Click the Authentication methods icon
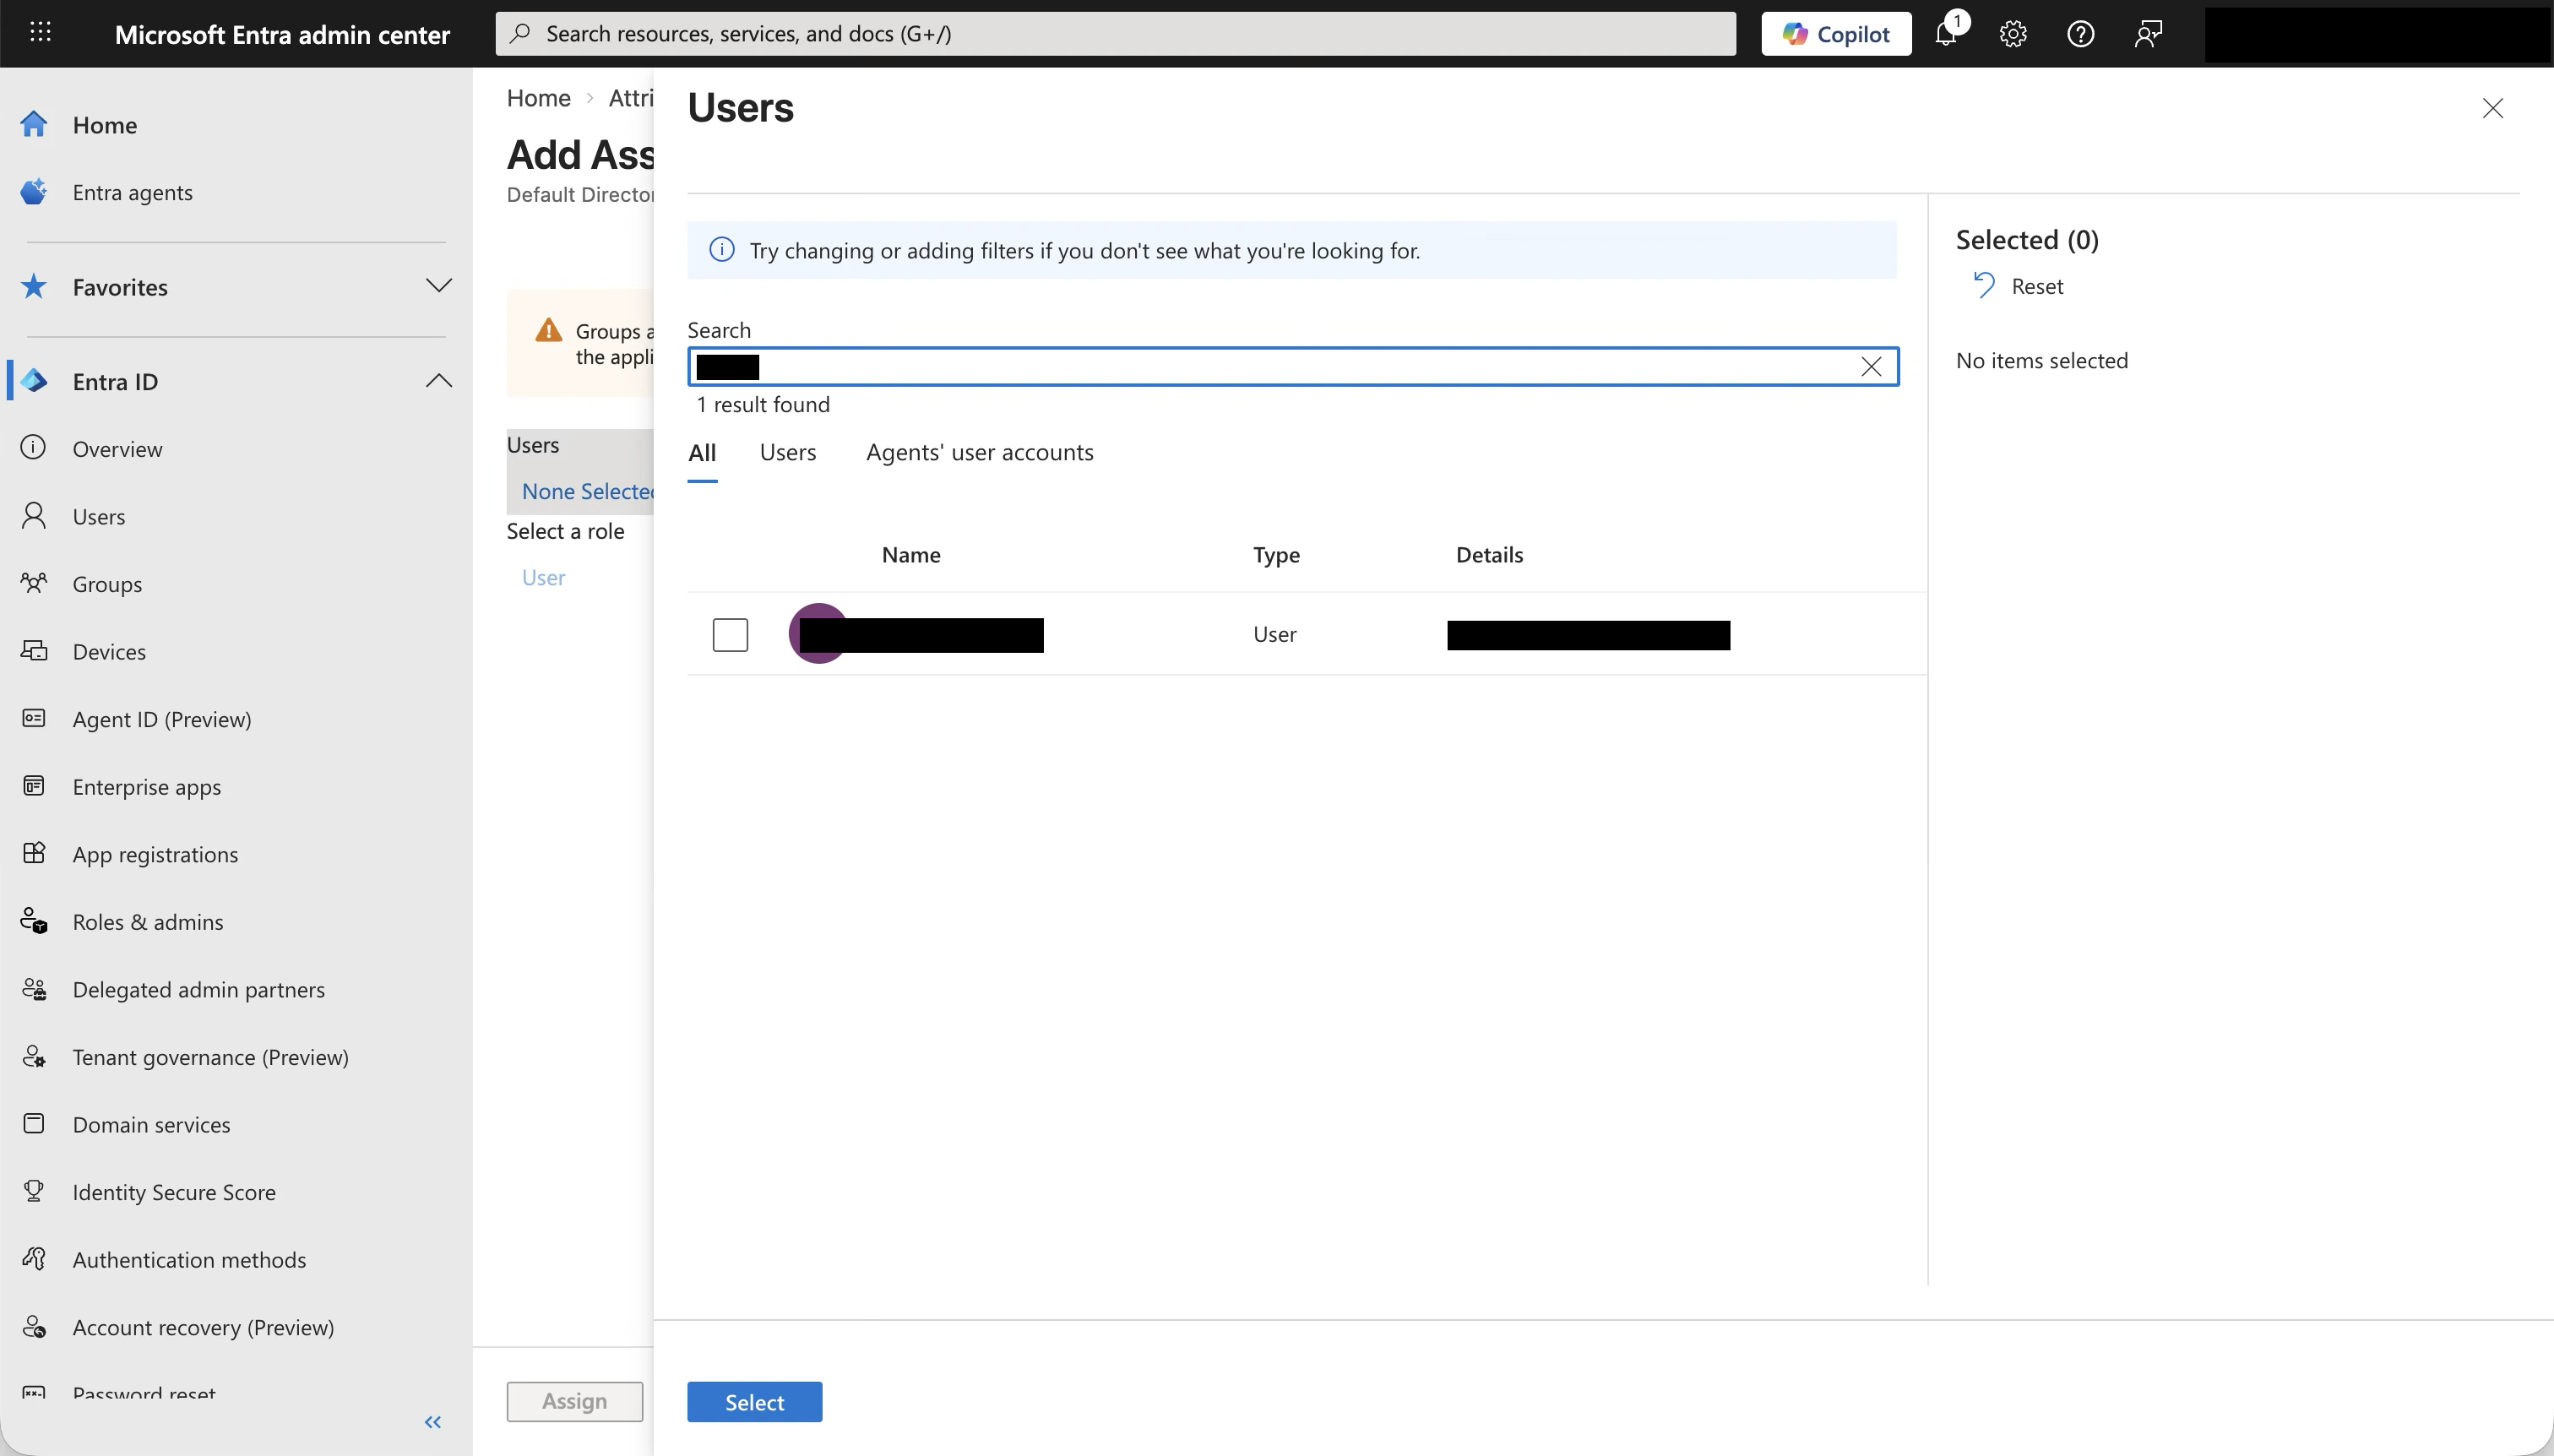Screen dimensions: 2554x1456 pyautogui.click(x=34, y=1259)
